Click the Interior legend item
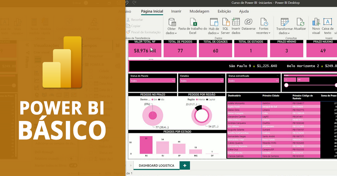The image size is (337, 176). tap(201, 99)
